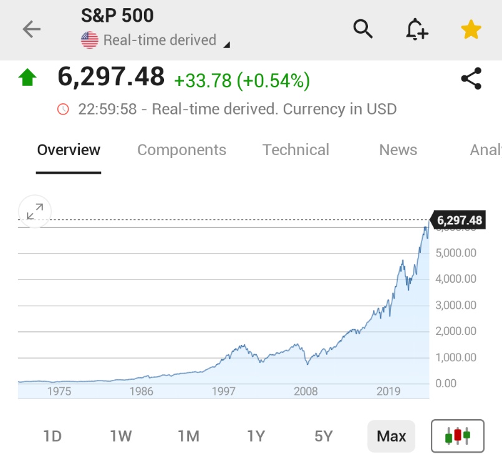
Task: Expand chart to fullscreen
Action: coord(35,211)
